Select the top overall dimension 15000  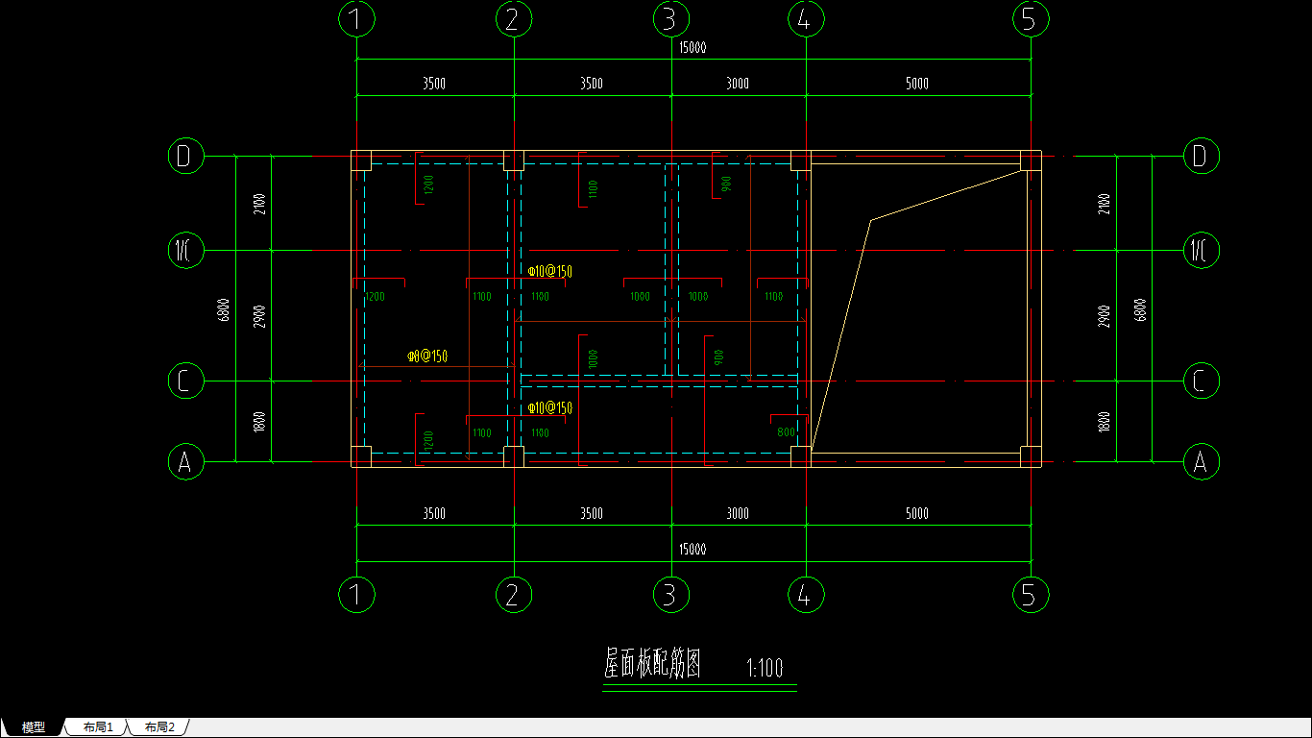[x=692, y=48]
